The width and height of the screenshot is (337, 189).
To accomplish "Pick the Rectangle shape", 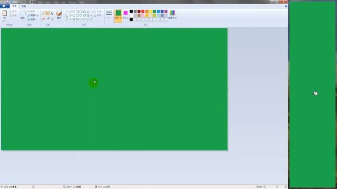I will tap(77, 12).
